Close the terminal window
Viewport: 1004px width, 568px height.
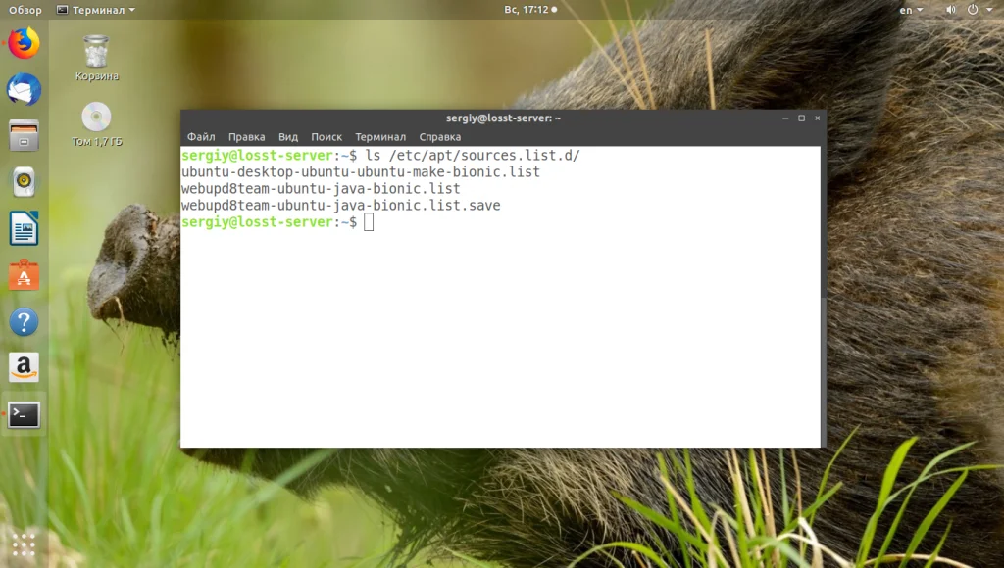pos(818,118)
